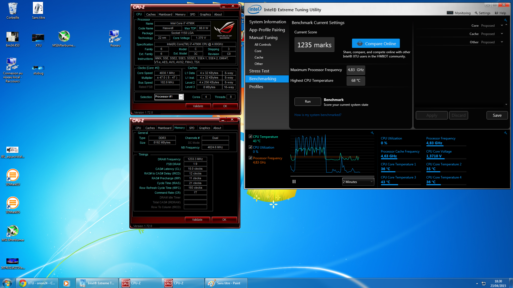Screen dimensions: 513x288
Task: Click the Windows Start orb
Action: [x=7, y=283]
